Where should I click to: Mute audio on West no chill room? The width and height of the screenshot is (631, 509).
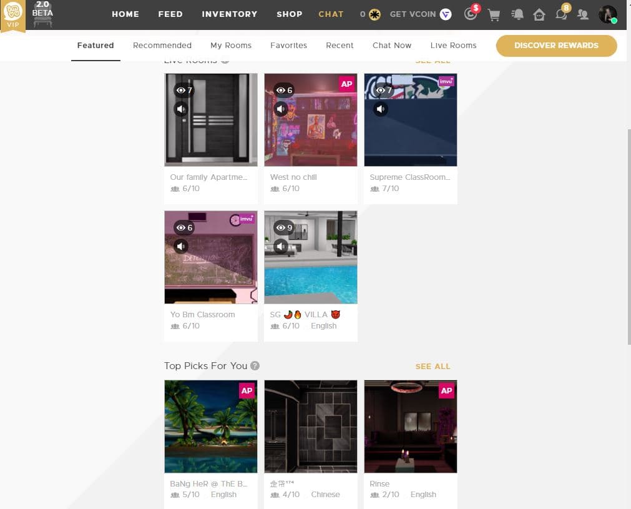tap(281, 109)
